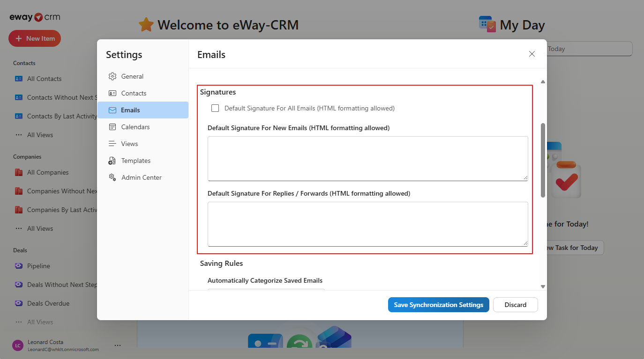Open the Companies Without Next Step icon

click(19, 191)
